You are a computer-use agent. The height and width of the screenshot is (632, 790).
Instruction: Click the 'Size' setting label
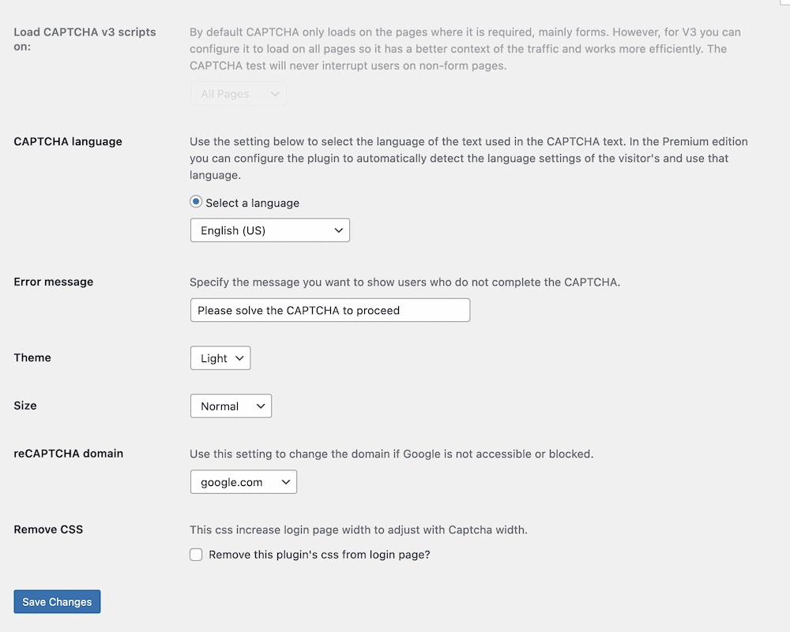tap(25, 406)
